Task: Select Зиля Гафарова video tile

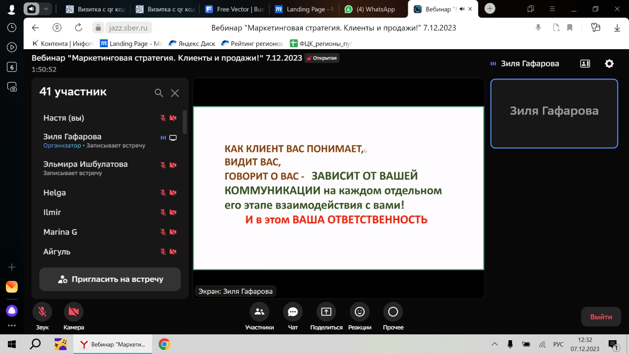Action: (554, 114)
